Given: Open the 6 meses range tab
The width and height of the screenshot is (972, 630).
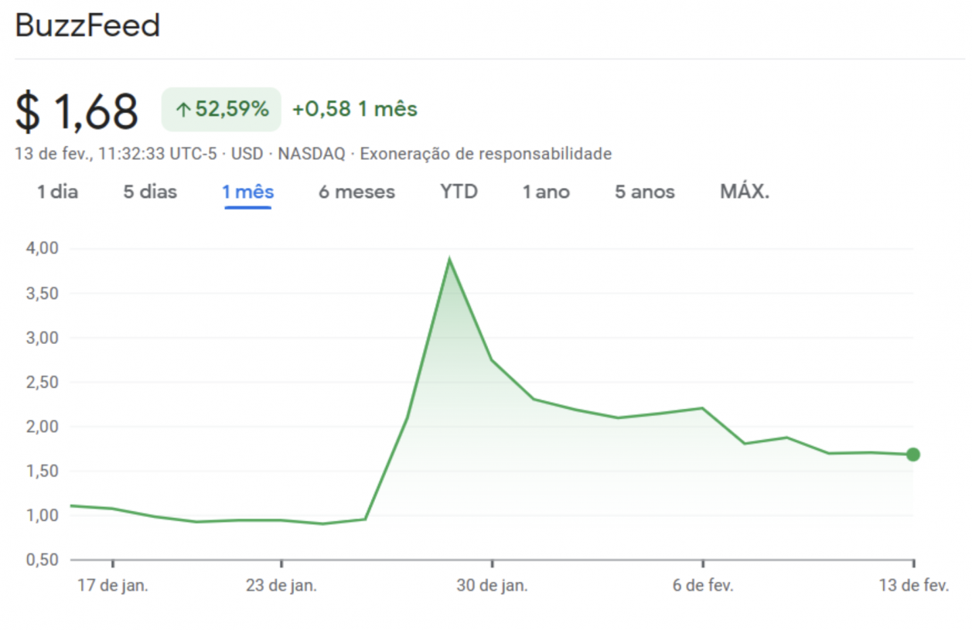Looking at the screenshot, I should coord(357,192).
